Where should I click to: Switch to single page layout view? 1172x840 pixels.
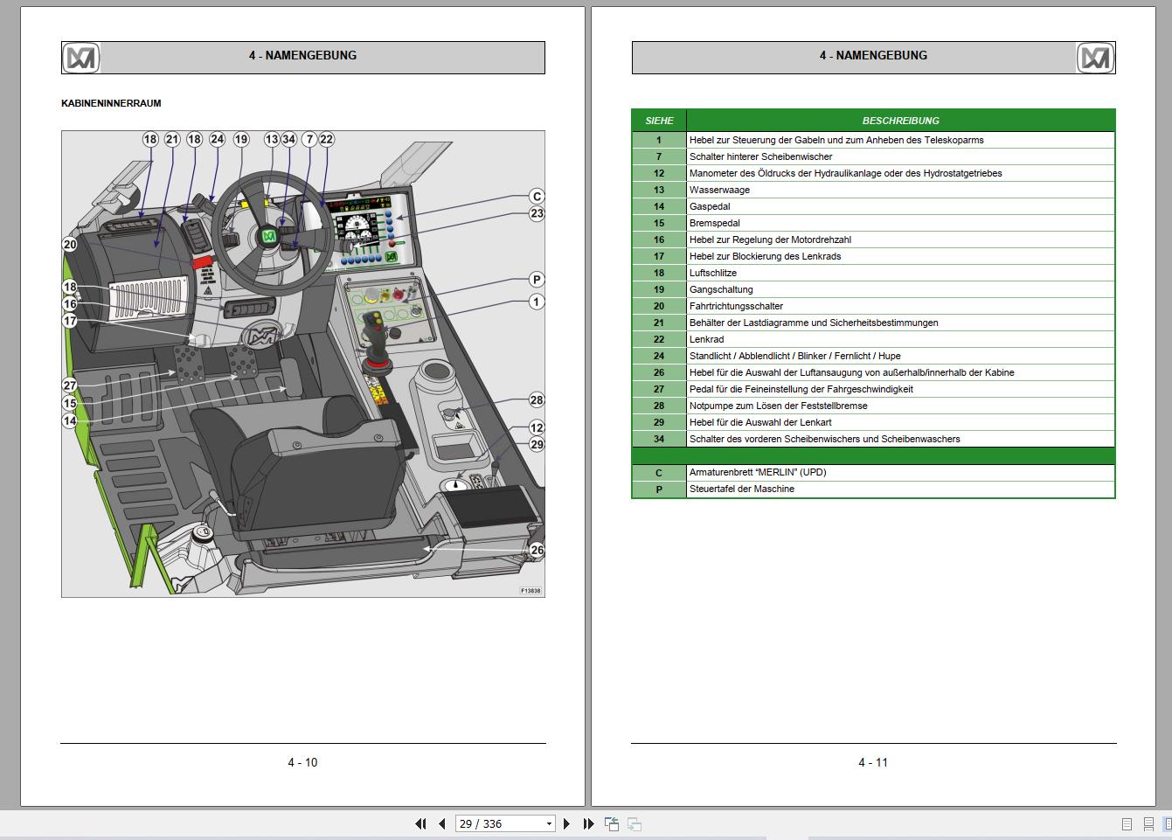coord(1127,823)
